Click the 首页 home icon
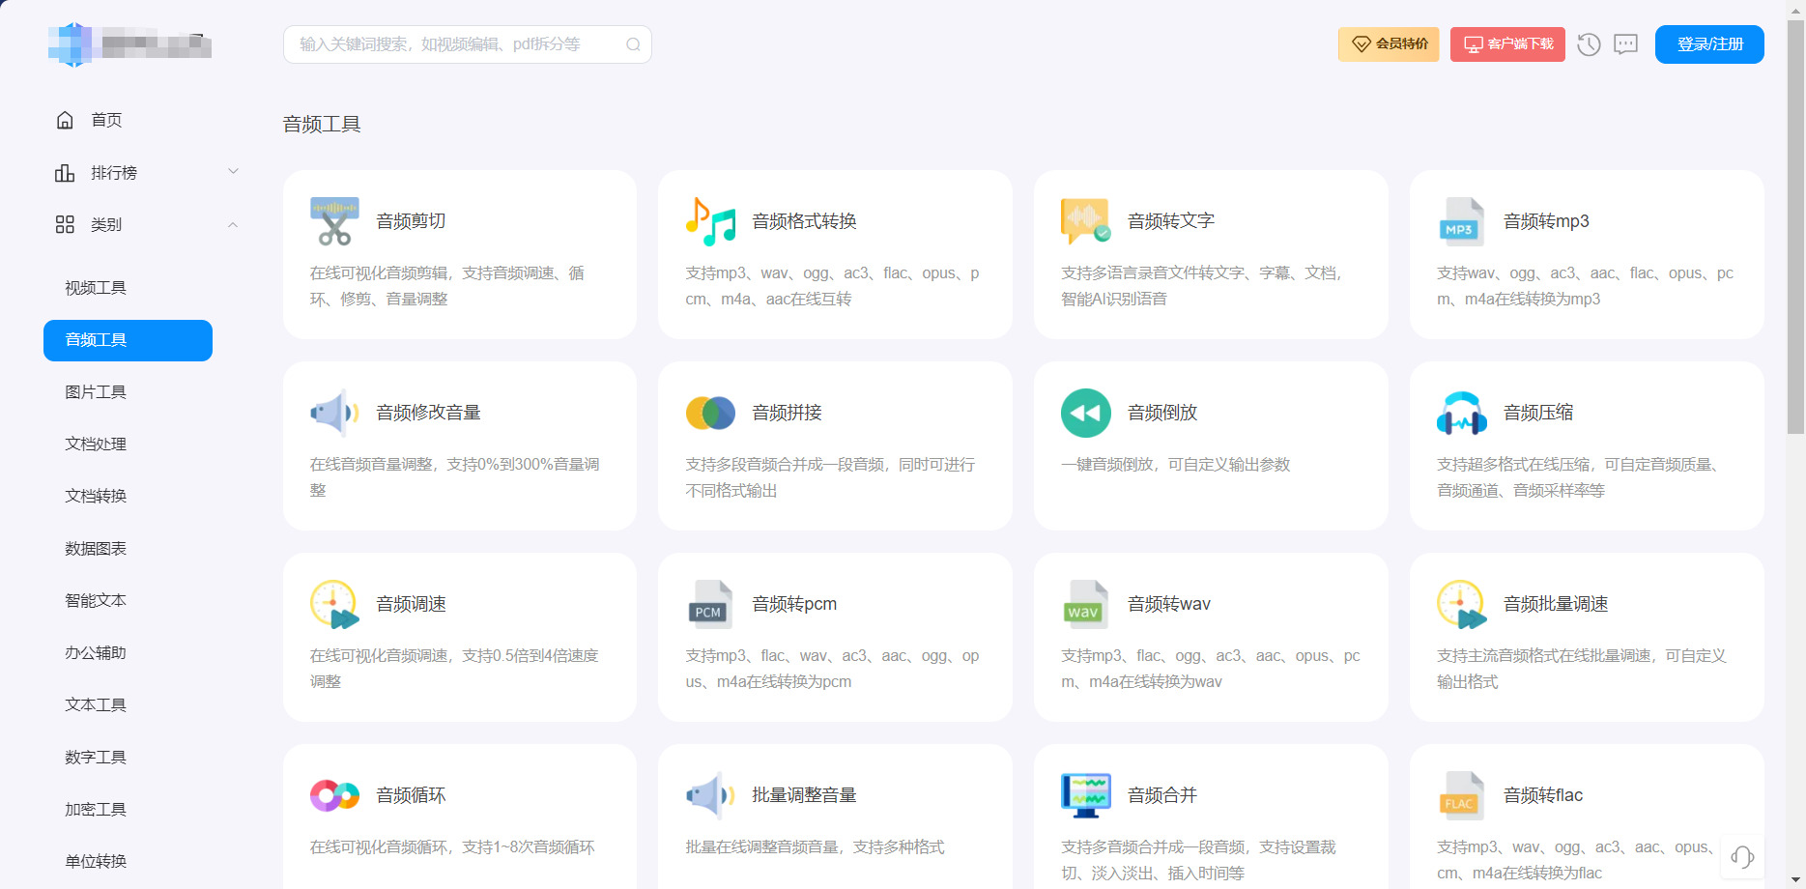 65,120
